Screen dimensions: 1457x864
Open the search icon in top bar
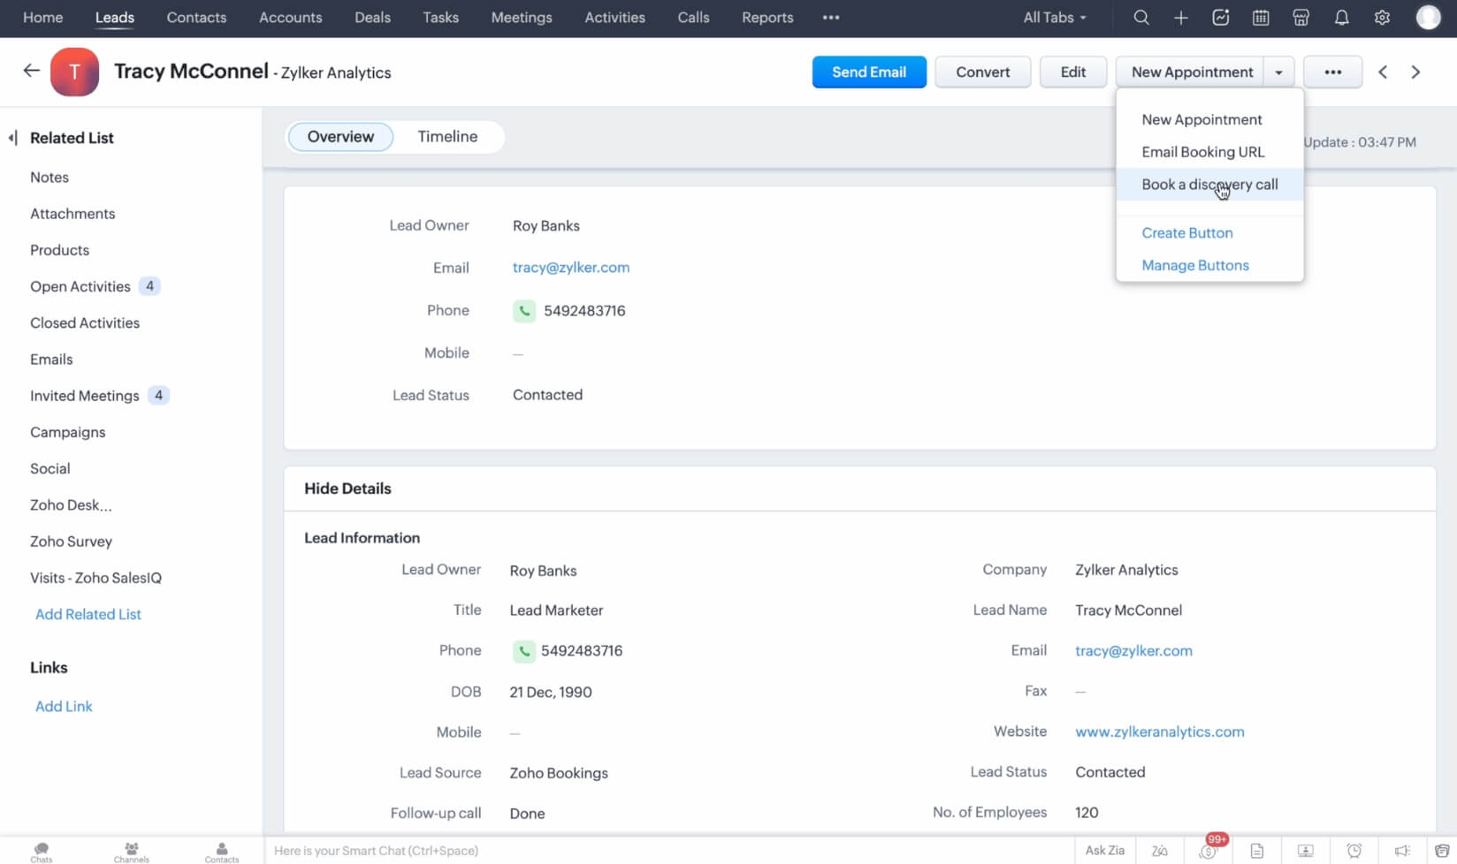(x=1141, y=18)
